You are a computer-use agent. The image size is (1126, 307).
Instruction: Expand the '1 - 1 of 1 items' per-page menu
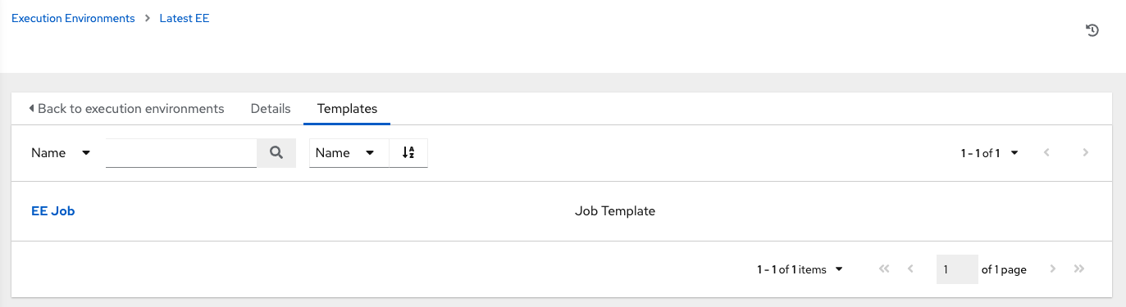pyautogui.click(x=800, y=269)
